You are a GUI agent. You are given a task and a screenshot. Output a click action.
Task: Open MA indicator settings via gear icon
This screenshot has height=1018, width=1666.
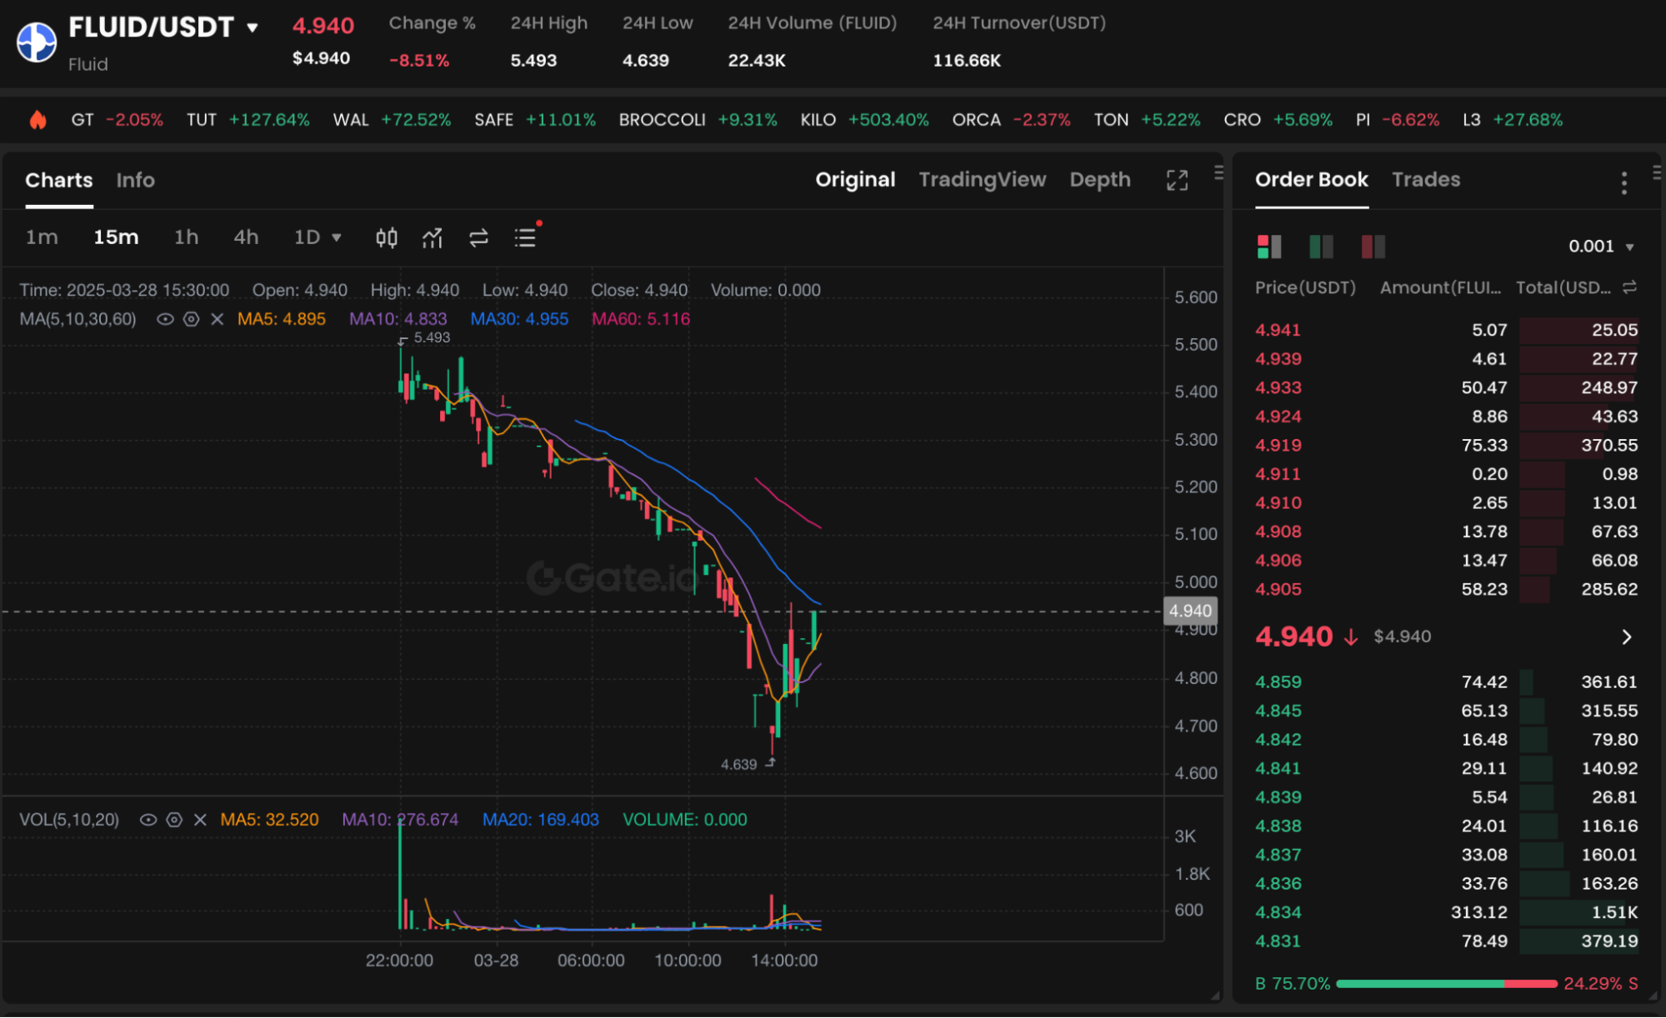(x=191, y=319)
